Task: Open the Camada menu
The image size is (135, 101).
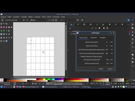Action: point(24,17)
